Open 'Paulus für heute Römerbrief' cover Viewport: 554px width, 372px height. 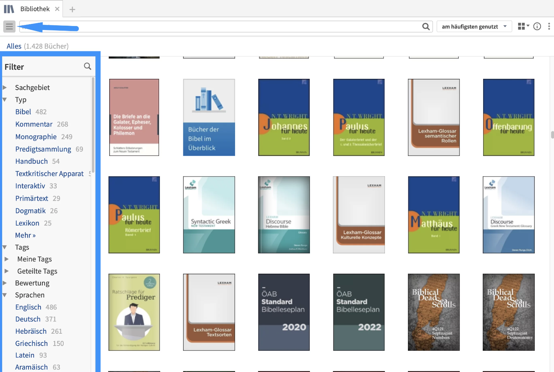point(134,215)
